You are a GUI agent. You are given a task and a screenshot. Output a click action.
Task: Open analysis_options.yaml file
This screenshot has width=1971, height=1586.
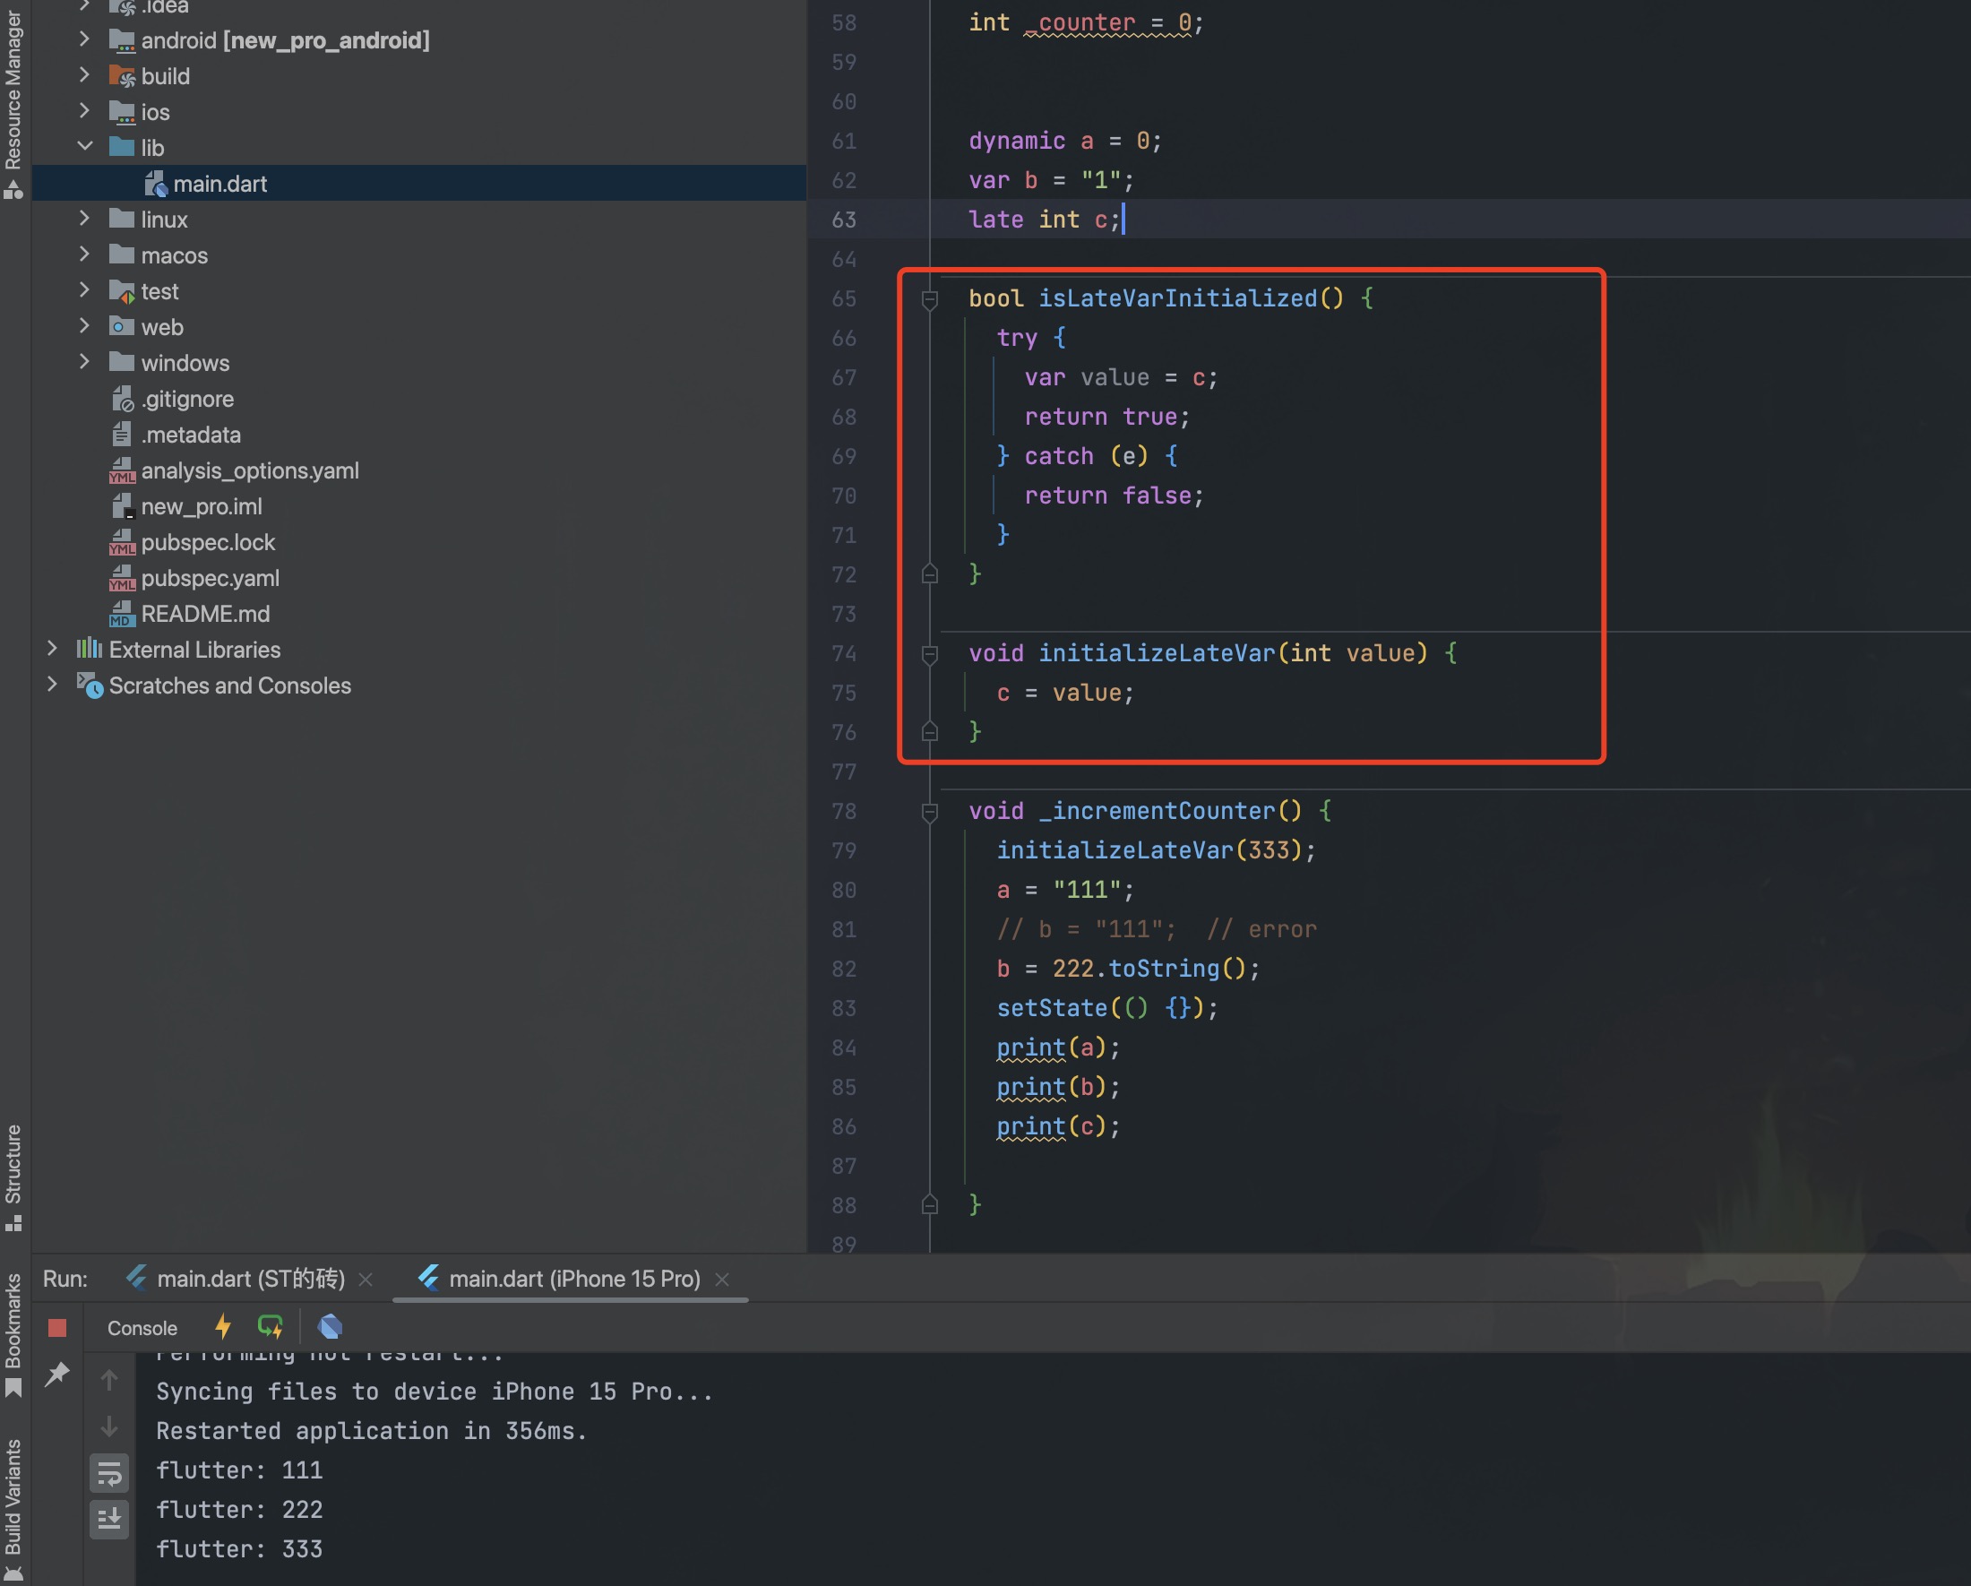[x=249, y=470]
